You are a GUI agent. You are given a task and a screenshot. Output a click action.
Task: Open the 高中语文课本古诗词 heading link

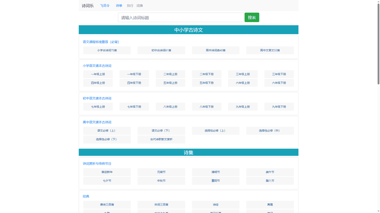97,122
